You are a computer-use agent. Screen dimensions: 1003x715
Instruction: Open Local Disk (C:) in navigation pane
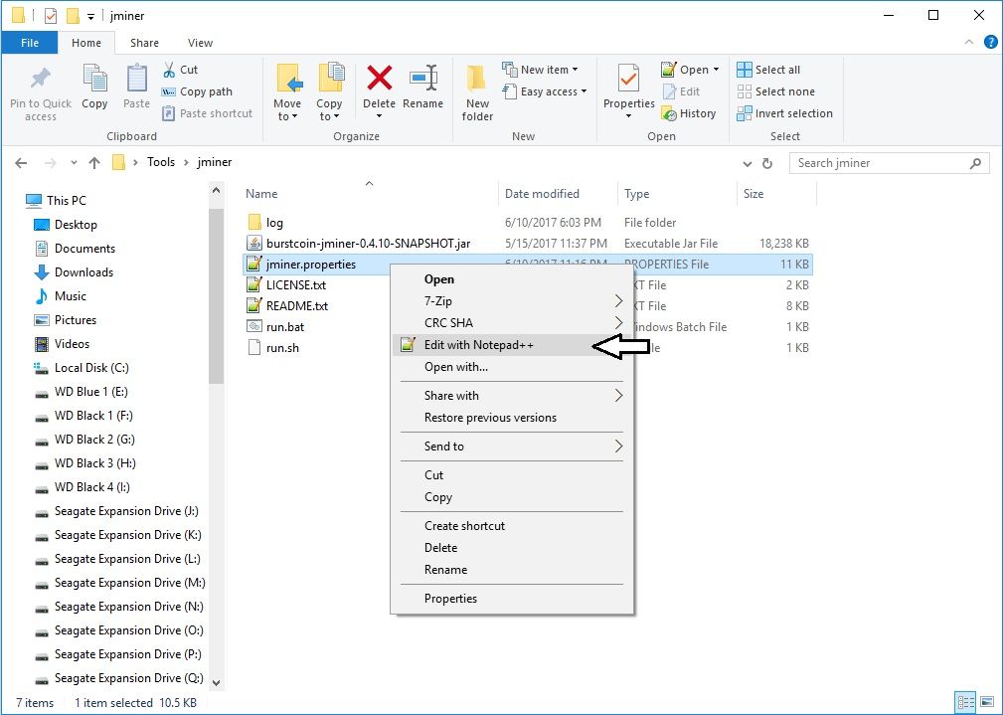pyautogui.click(x=82, y=367)
